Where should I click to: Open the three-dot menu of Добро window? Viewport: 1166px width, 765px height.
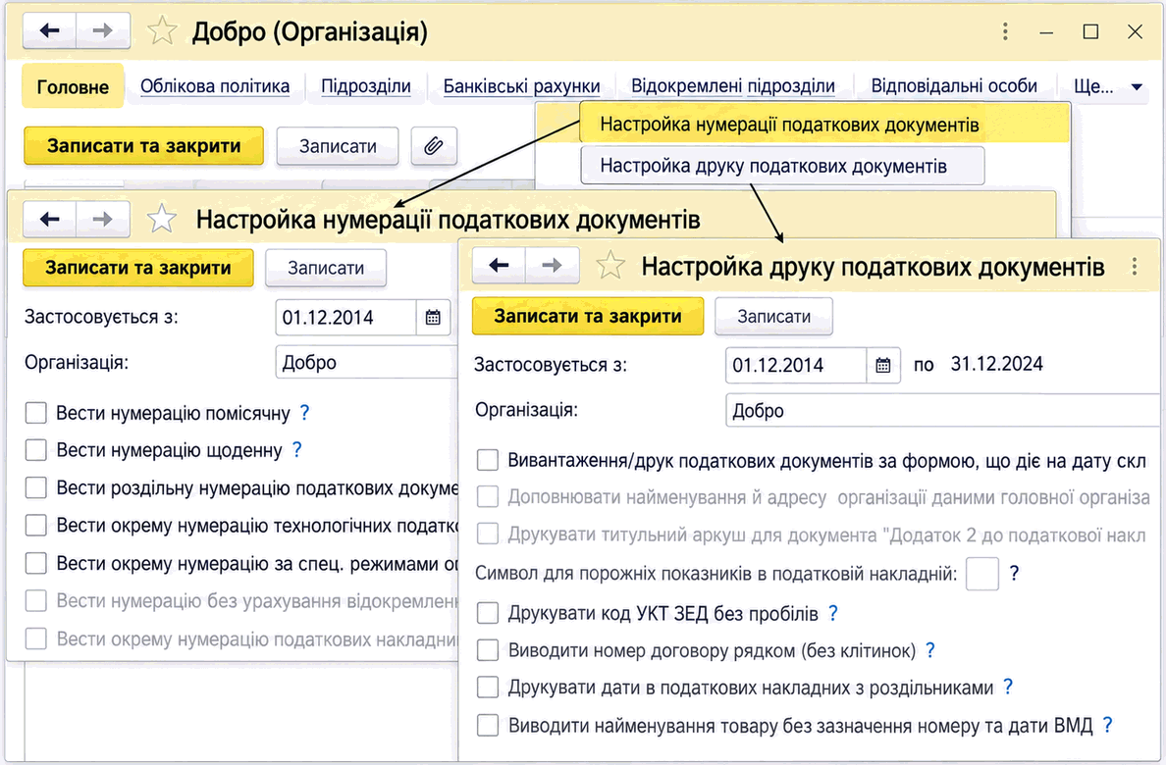1005,31
